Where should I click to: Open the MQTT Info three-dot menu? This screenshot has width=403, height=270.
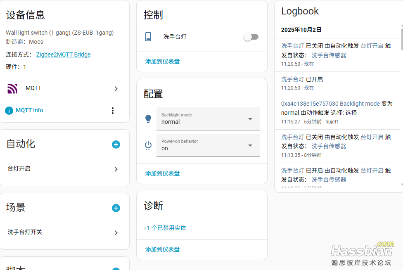click(x=113, y=111)
